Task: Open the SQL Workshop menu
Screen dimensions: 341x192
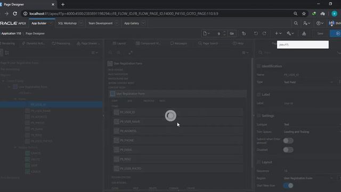Action: tap(67, 23)
